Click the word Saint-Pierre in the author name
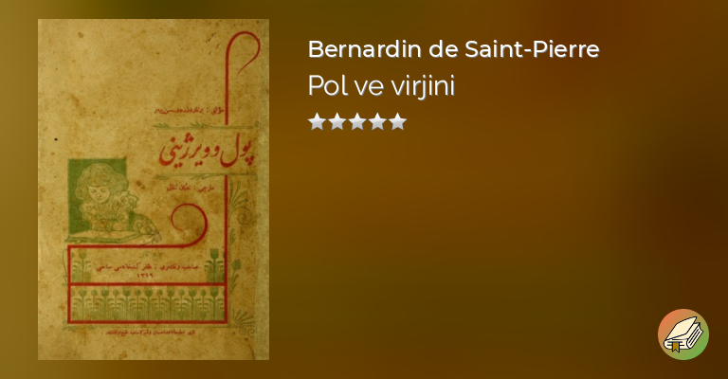This screenshot has width=728, height=379. point(532,48)
